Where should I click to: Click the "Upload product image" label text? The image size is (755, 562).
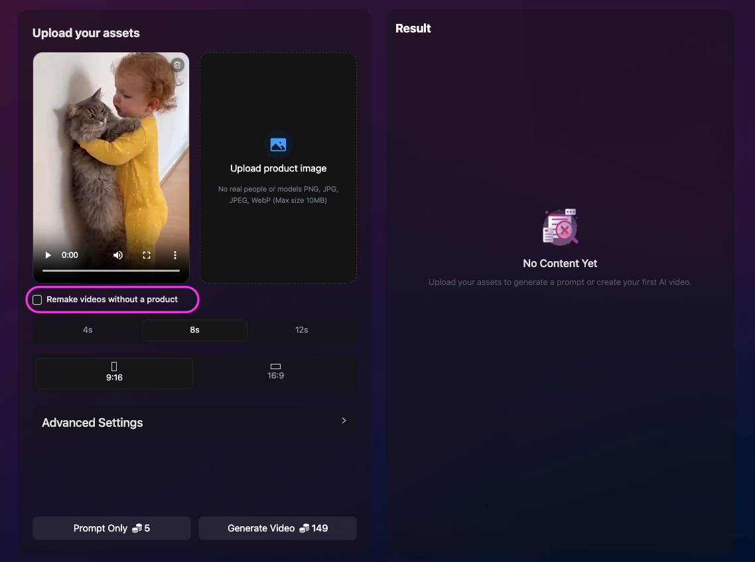click(278, 168)
